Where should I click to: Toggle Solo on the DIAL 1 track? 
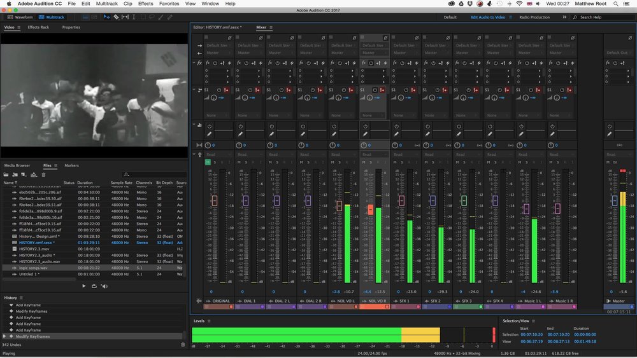click(246, 162)
